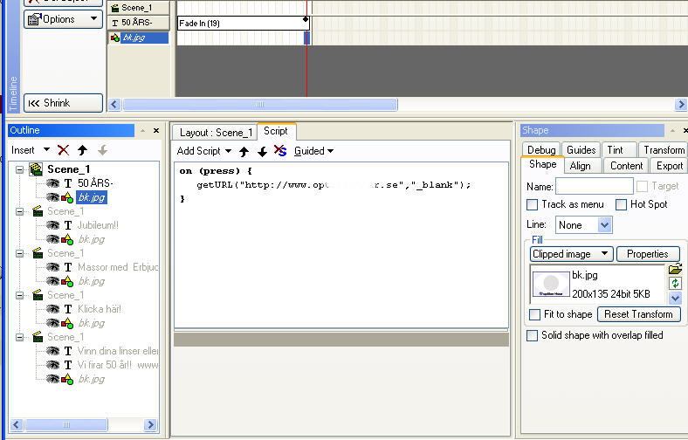Tick the Target checkbox
The width and height of the screenshot is (688, 440).
click(x=642, y=187)
